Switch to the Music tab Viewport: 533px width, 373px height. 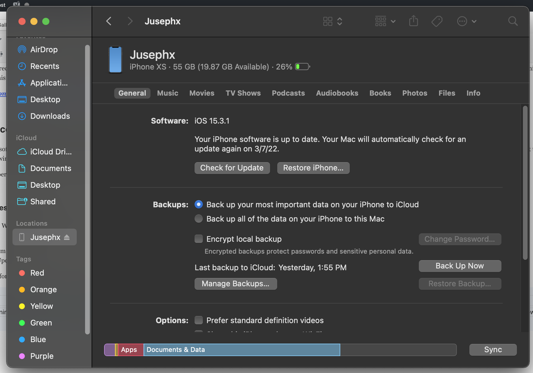tap(167, 93)
